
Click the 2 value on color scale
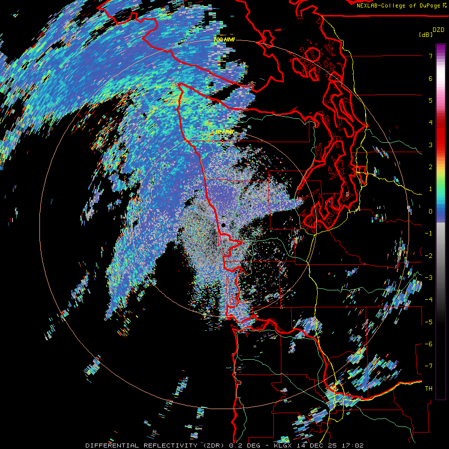coord(431,167)
